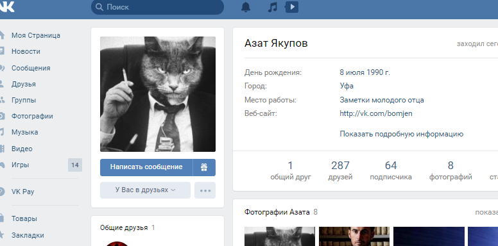The height and width of the screenshot is (246, 498).
Task: Click the birthday link 8 июля
Action: (352, 72)
